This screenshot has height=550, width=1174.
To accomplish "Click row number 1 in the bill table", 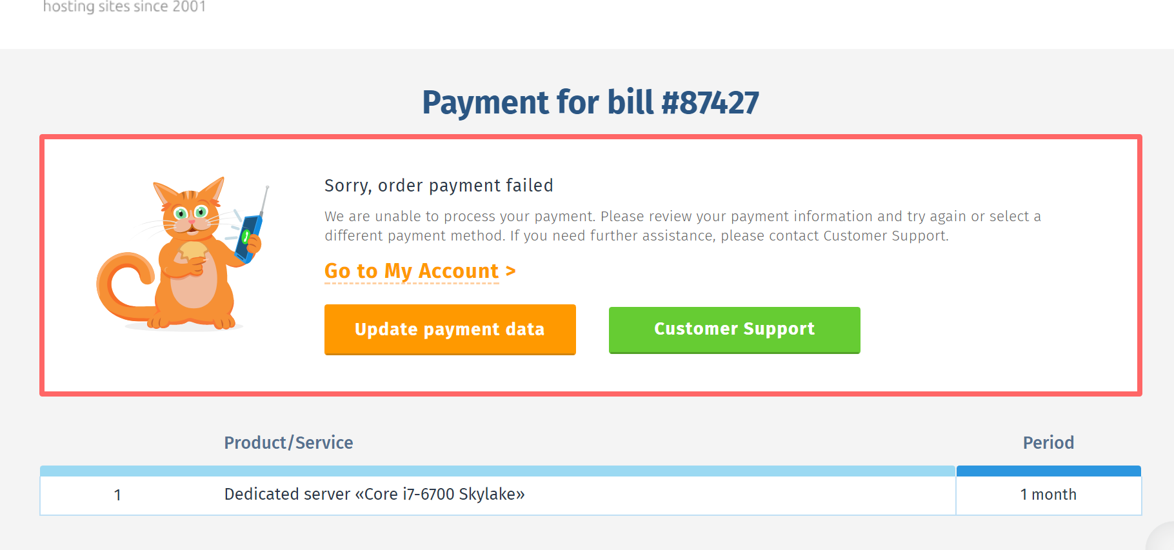I will (x=117, y=495).
